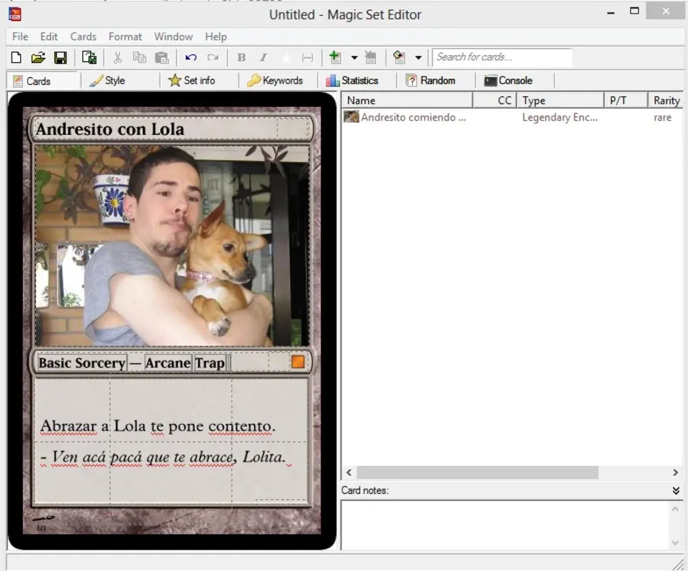
Task: Undo the last edit
Action: (x=191, y=58)
